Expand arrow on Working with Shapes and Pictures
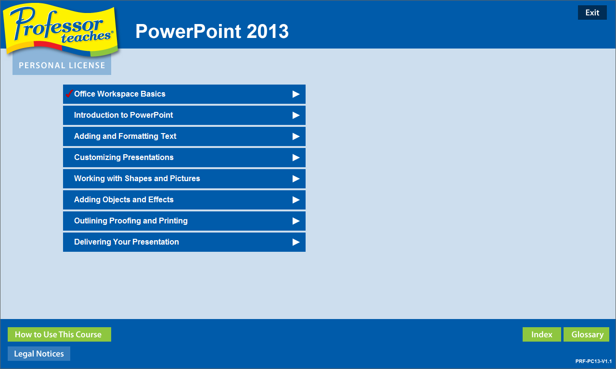Image resolution: width=616 pixels, height=369 pixels. [296, 179]
